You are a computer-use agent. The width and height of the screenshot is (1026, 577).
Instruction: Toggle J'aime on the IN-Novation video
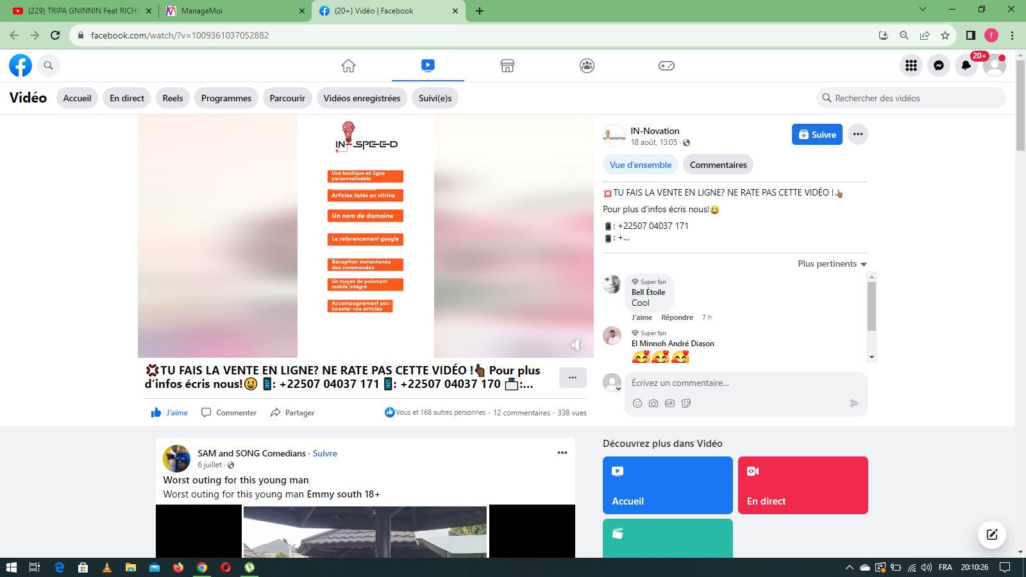coord(169,413)
